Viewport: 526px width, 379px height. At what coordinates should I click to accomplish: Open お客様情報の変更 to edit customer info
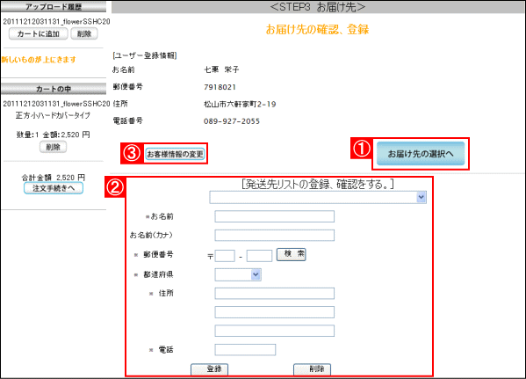(x=175, y=154)
